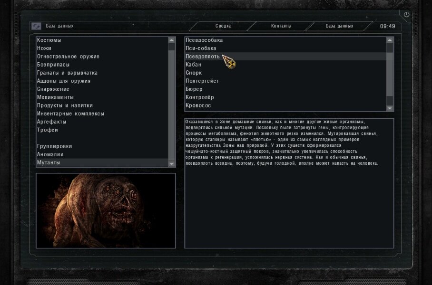Select Пси-собака entry
Screen dimensions: 432x285
285,48
